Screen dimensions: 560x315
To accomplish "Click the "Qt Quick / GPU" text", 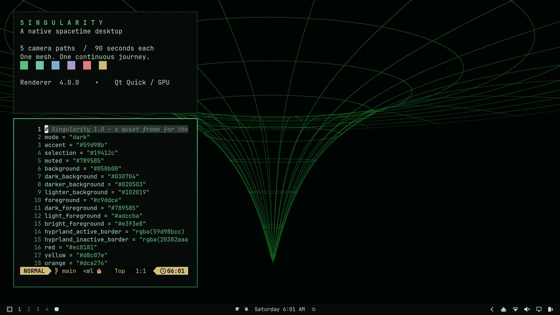I will point(142,83).
